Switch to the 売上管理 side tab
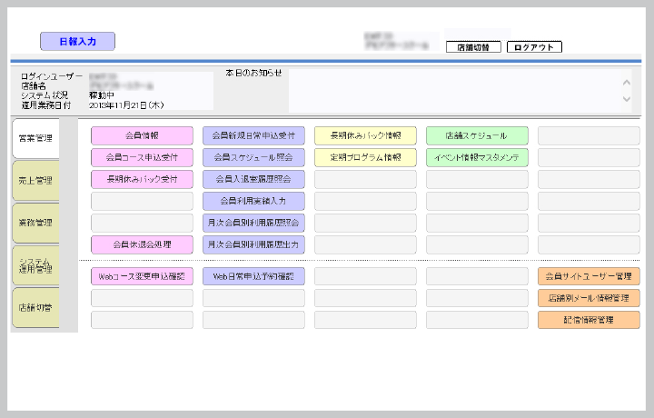The image size is (654, 418). tap(35, 181)
